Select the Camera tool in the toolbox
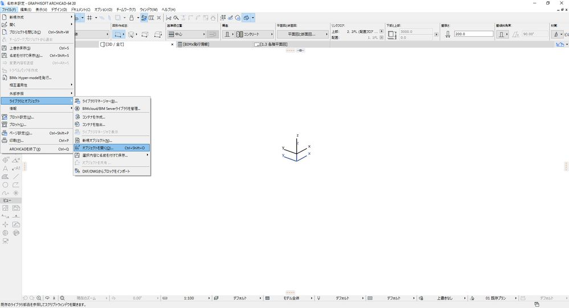Viewport: 569px width, 308px height. pos(6,241)
